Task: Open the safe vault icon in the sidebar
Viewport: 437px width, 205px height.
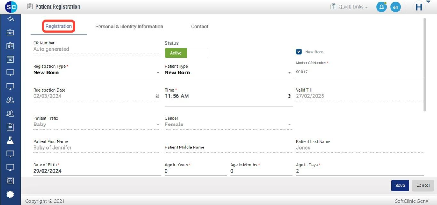Action: 10,181
